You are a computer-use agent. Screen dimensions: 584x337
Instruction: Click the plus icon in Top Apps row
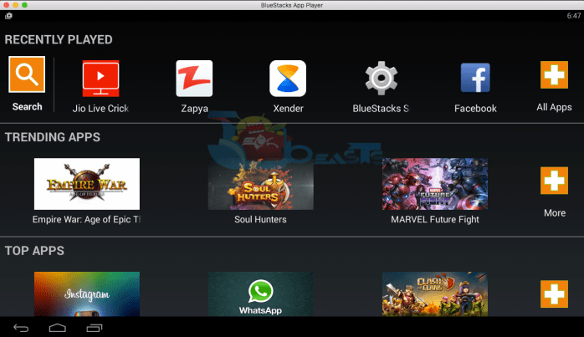(x=554, y=294)
